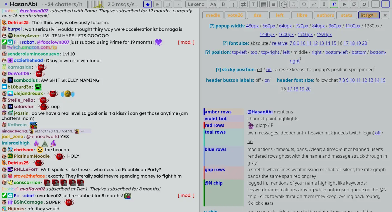
Task: Click username sambodius in chat
Action: click(x=26, y=80)
